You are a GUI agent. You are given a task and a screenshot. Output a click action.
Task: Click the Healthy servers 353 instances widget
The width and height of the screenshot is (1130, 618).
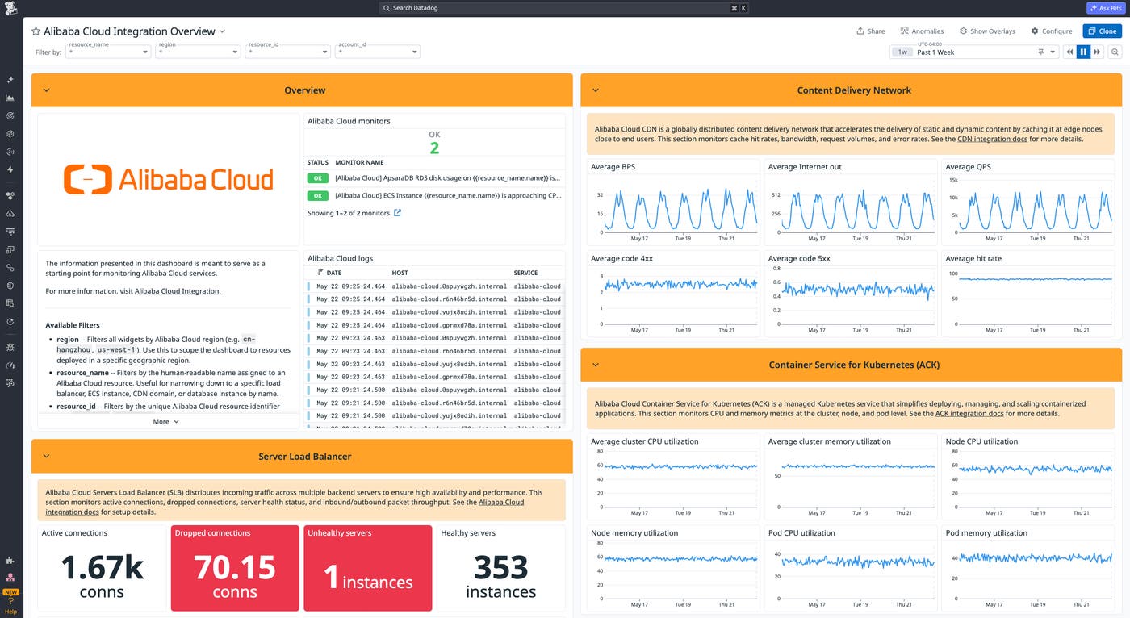click(x=500, y=568)
